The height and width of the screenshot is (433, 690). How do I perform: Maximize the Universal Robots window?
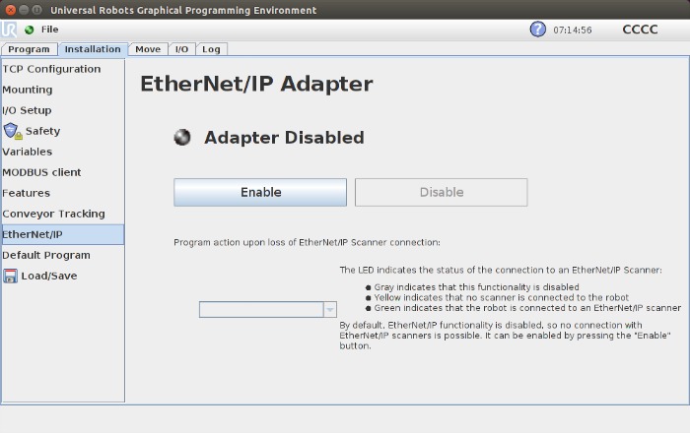pos(37,10)
